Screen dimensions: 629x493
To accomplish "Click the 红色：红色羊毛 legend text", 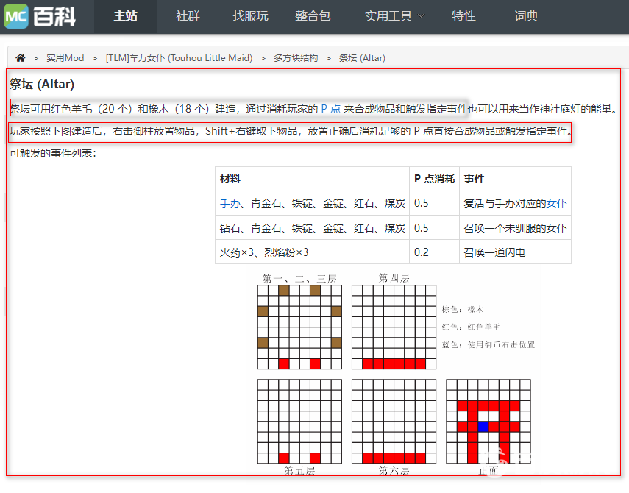I will click(x=471, y=327).
